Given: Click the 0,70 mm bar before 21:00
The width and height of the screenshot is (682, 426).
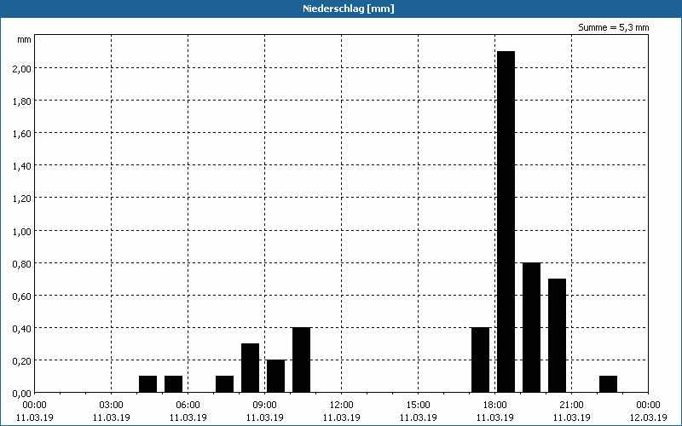Looking at the screenshot, I should [558, 336].
